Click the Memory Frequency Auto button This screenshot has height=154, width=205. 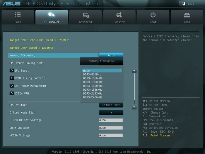pyautogui.click(x=111, y=55)
